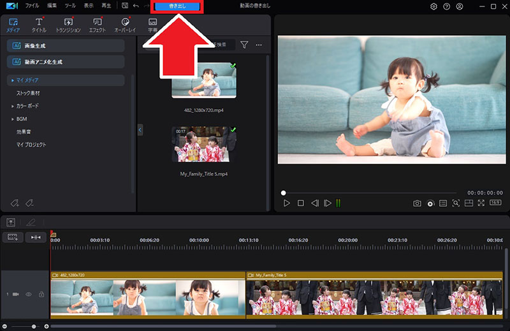Click the timeline edit pencil icon
510x331 pixels.
point(31,223)
